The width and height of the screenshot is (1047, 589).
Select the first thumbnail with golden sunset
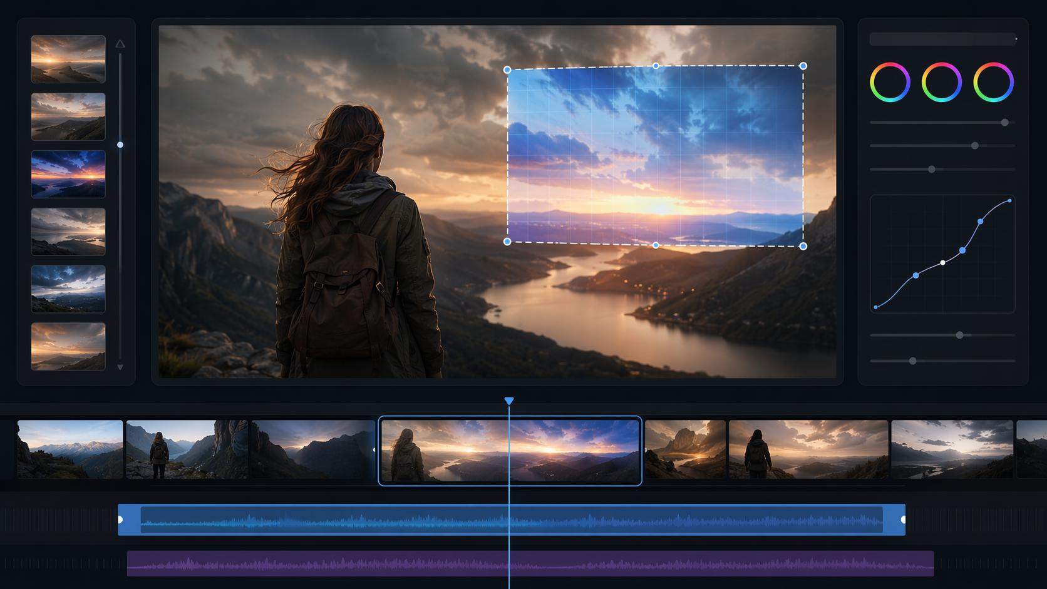(x=68, y=59)
